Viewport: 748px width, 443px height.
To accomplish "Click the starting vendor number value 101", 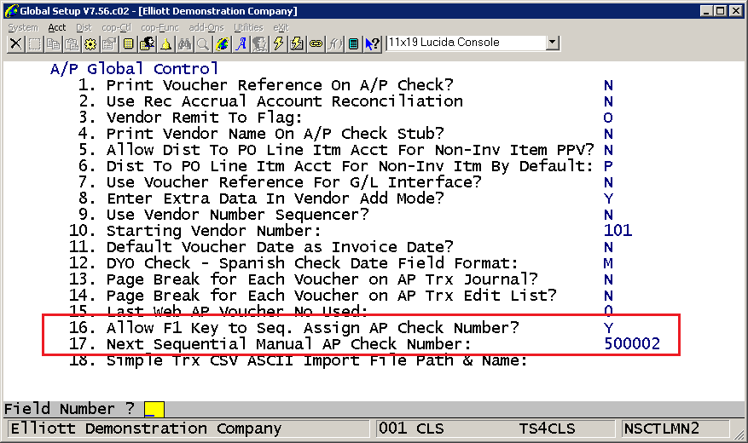I will (x=618, y=231).
